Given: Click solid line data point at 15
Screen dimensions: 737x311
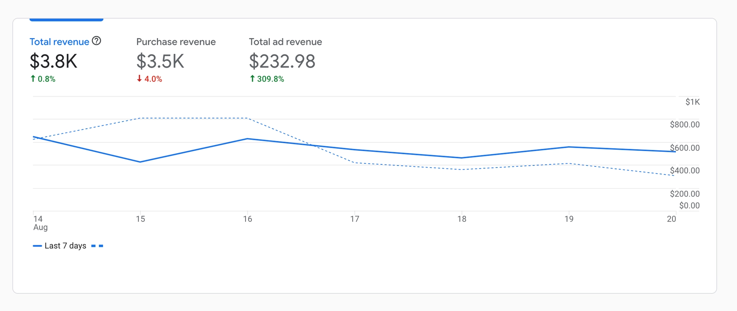Looking at the screenshot, I should point(140,162).
